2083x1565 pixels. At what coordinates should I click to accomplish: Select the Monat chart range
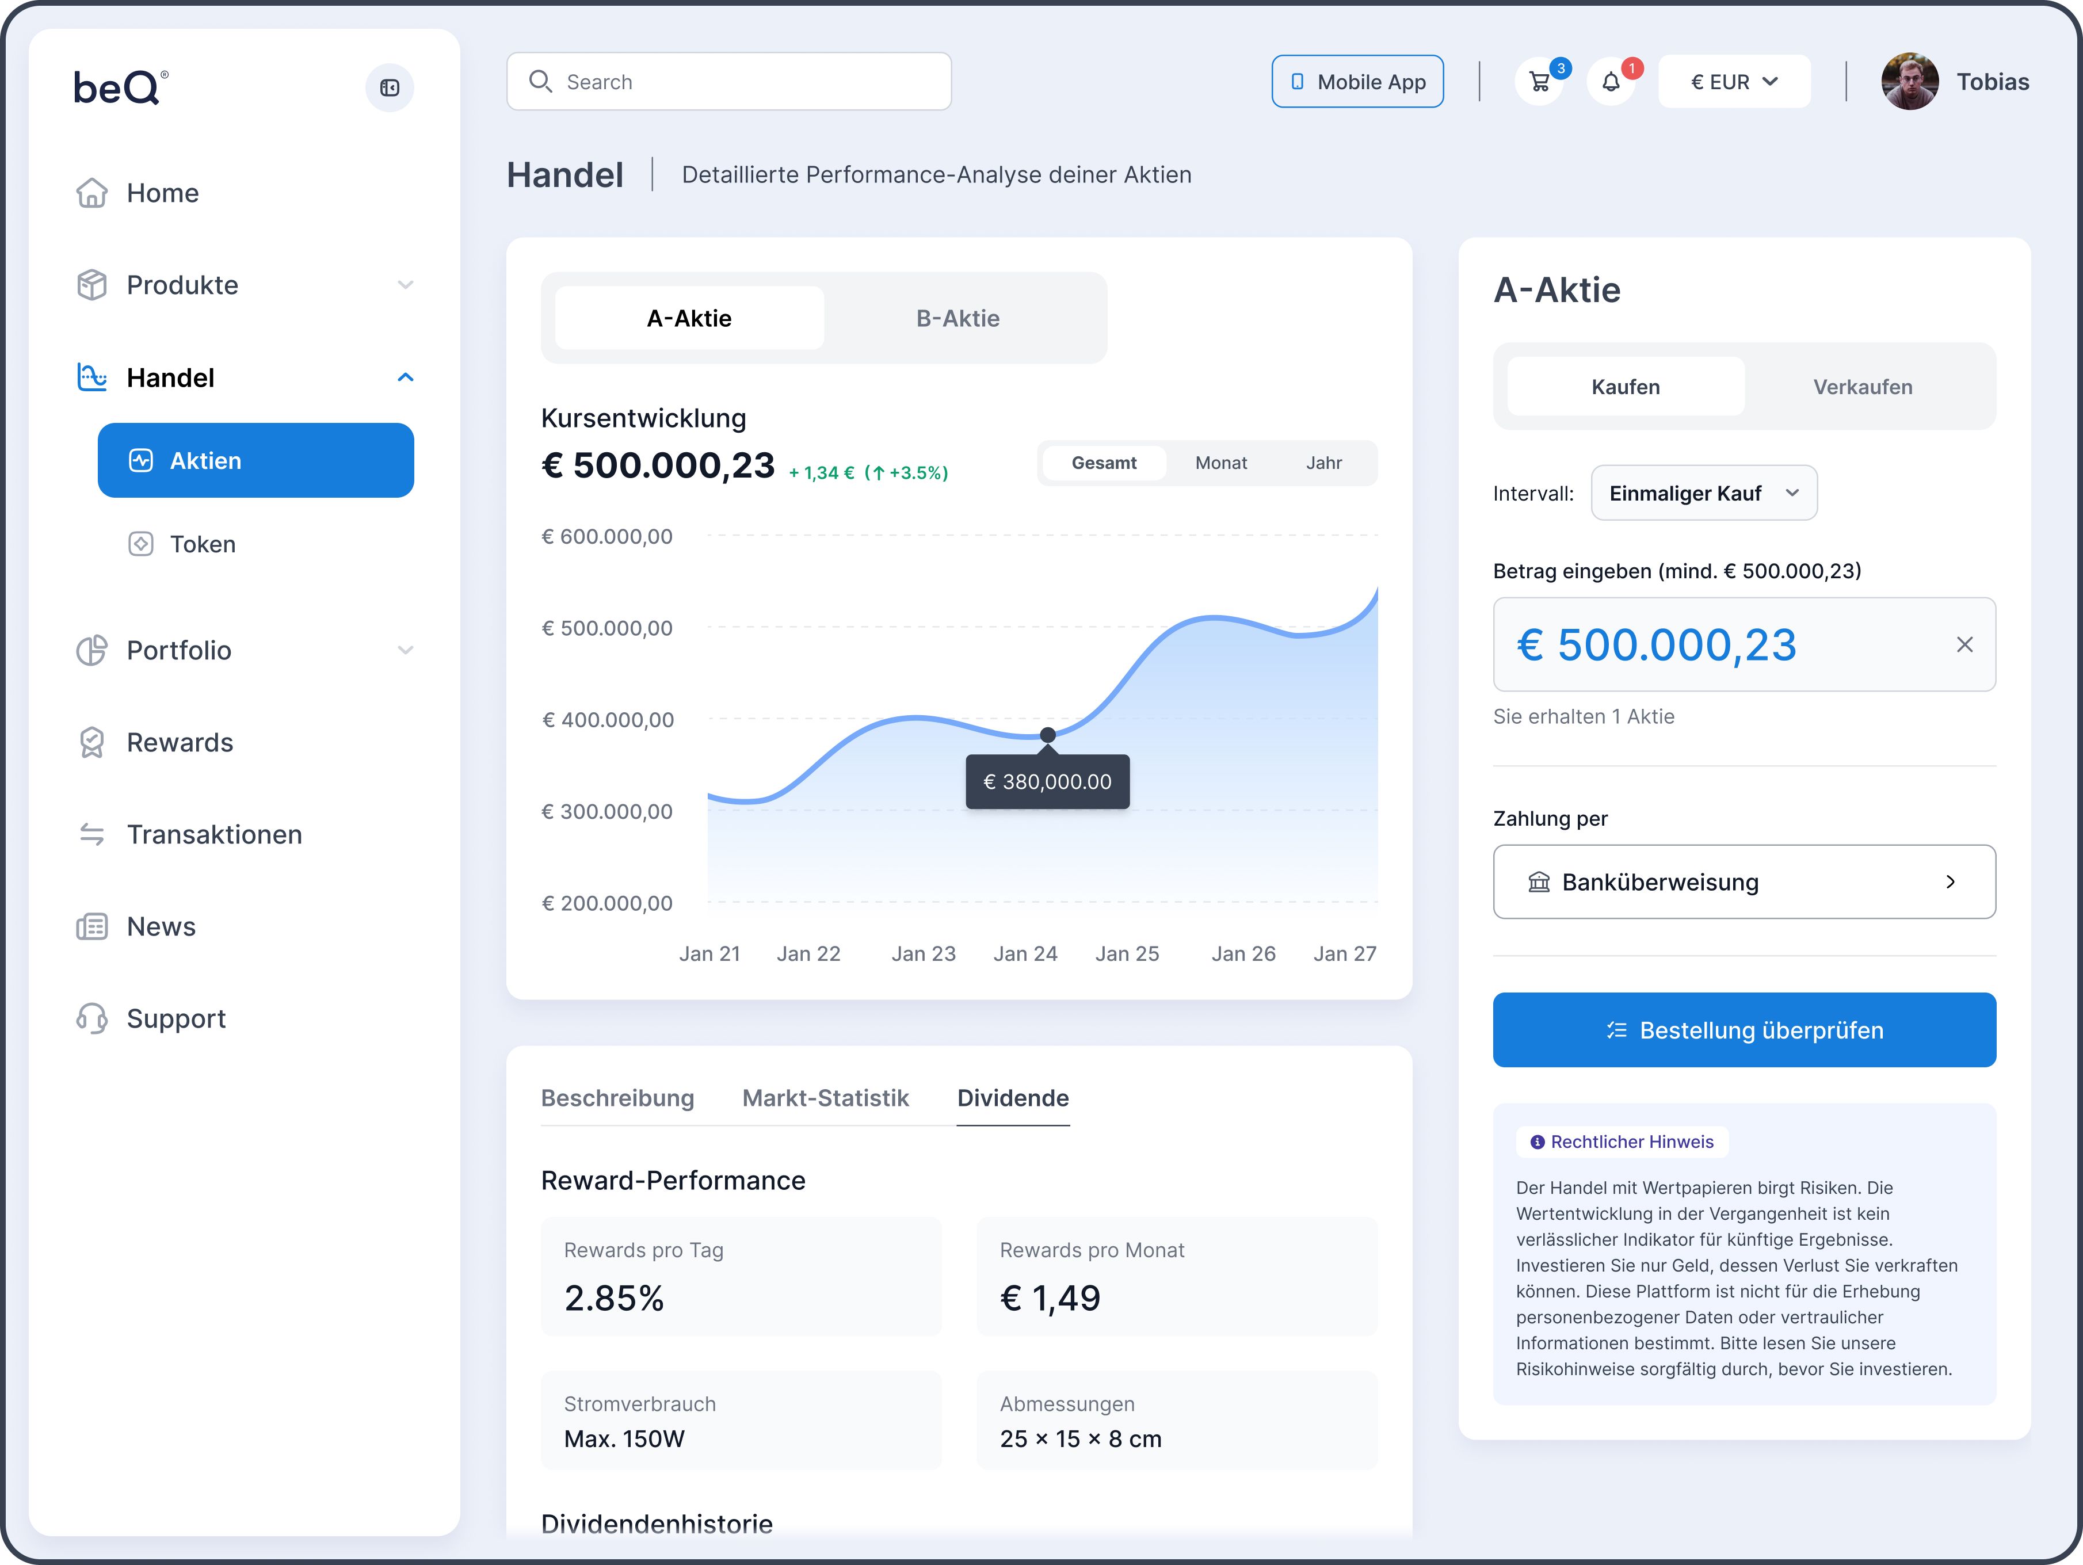(1220, 463)
